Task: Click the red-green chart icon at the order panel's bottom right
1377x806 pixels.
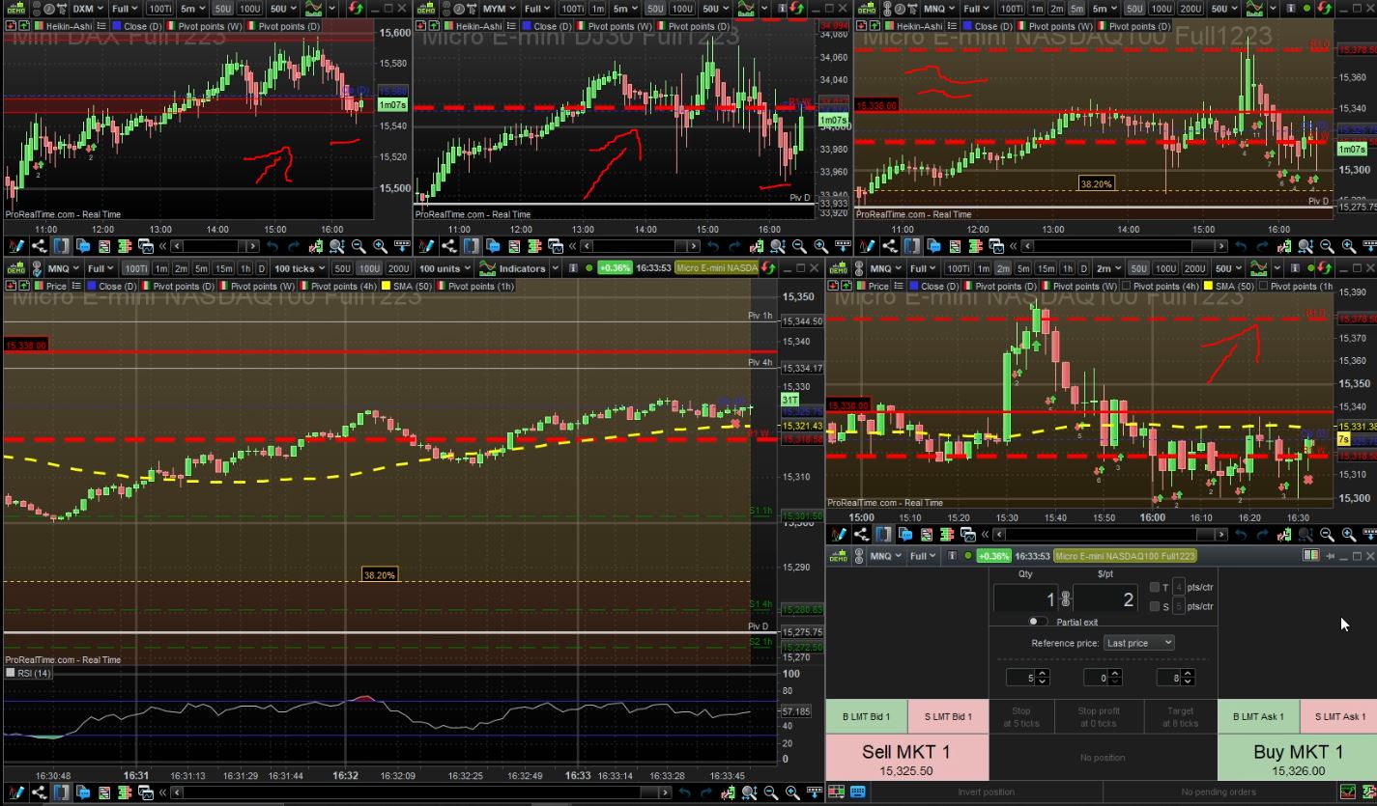Action: (x=1347, y=792)
